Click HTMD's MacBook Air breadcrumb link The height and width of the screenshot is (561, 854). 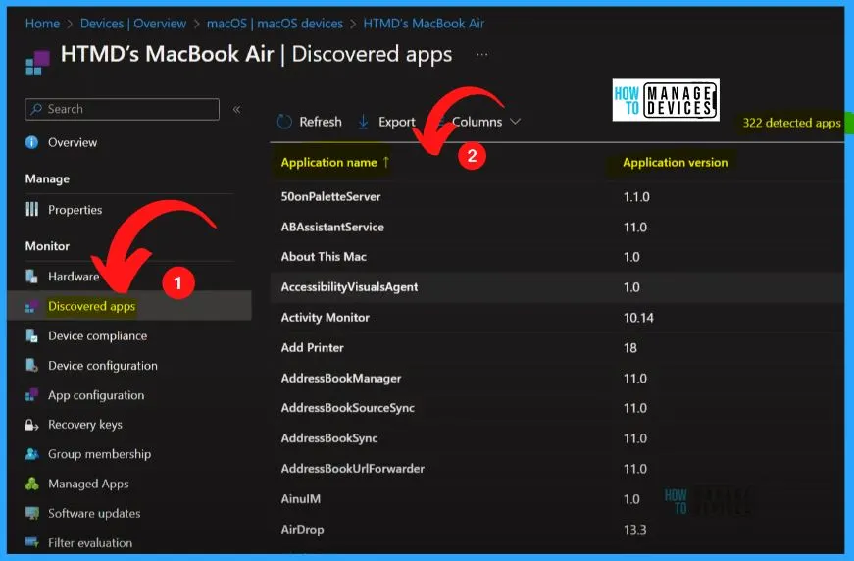click(x=424, y=24)
